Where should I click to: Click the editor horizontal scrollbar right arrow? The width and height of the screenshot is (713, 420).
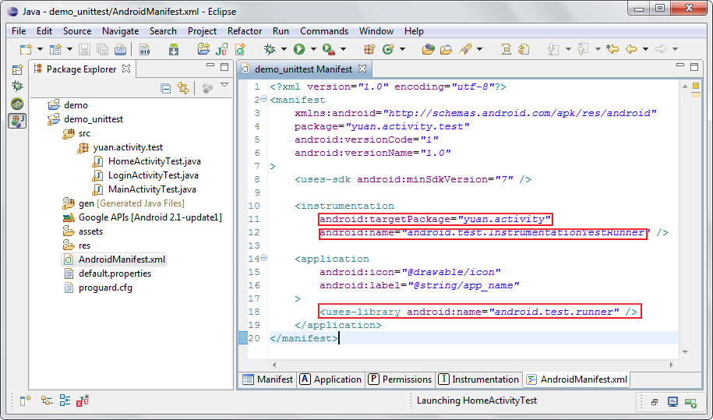(x=672, y=365)
